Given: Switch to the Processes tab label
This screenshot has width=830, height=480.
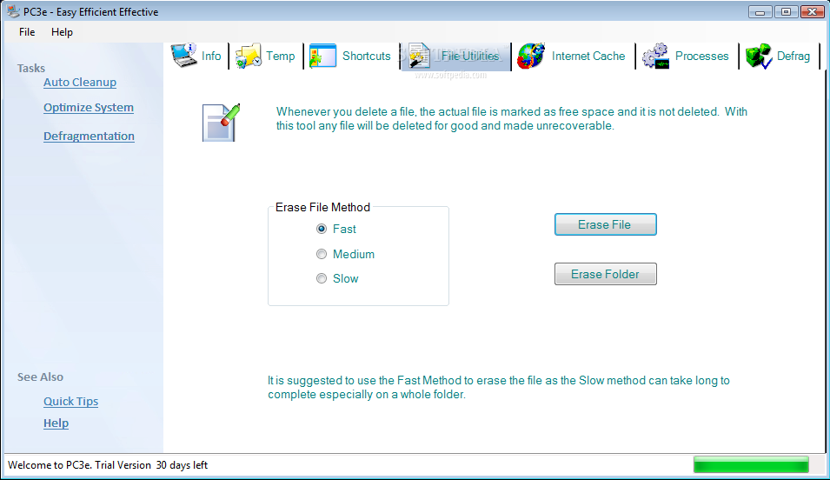Looking at the screenshot, I should [702, 57].
